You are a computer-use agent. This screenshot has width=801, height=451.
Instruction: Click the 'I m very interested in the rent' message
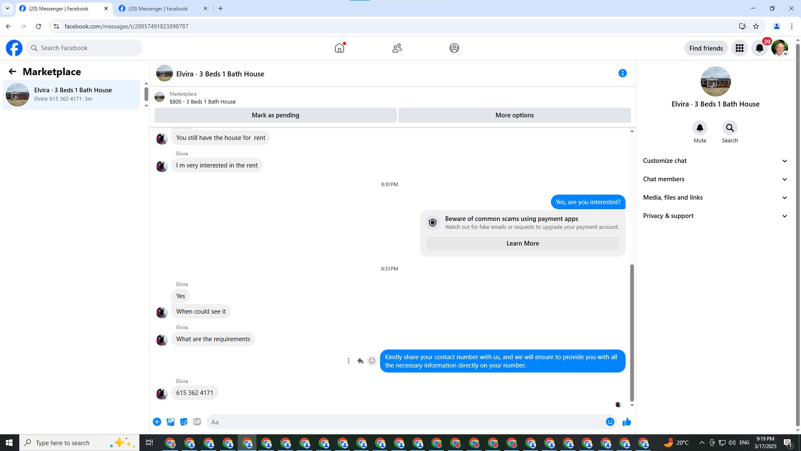tap(217, 165)
